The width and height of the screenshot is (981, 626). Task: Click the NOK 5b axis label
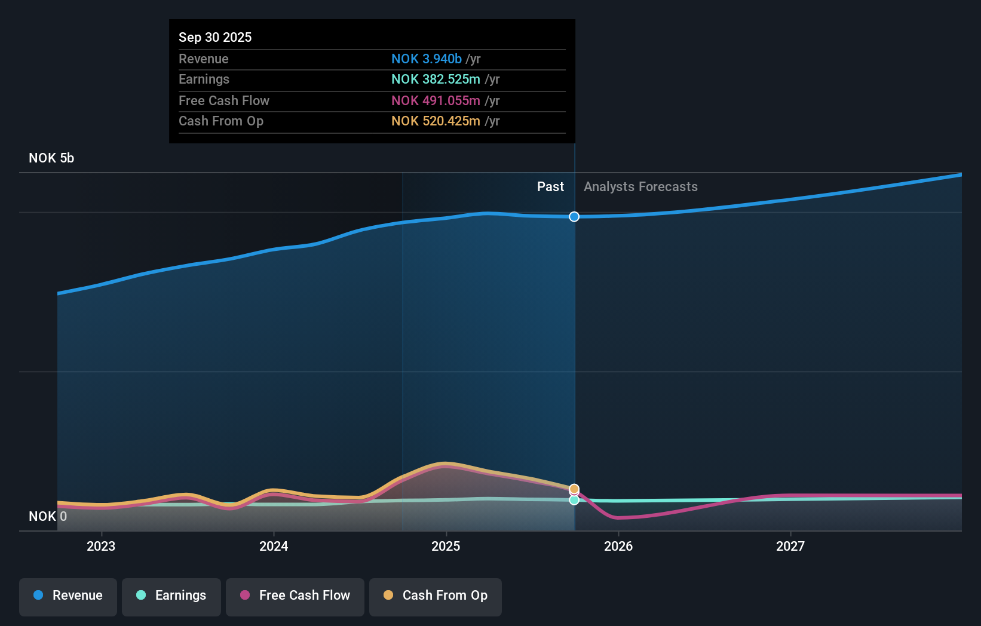coord(52,158)
